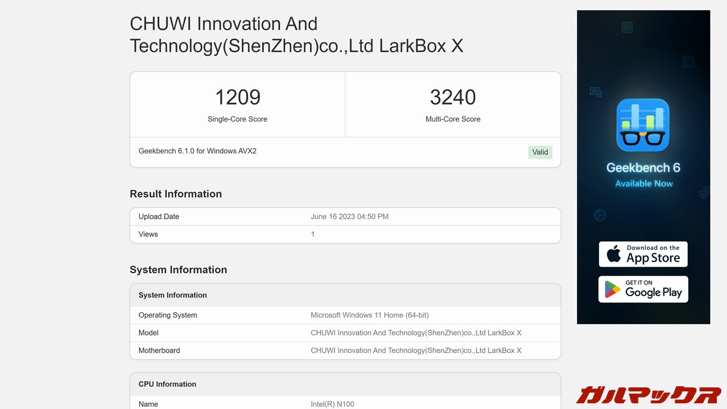Click the Google Play triangle icon

click(x=611, y=289)
